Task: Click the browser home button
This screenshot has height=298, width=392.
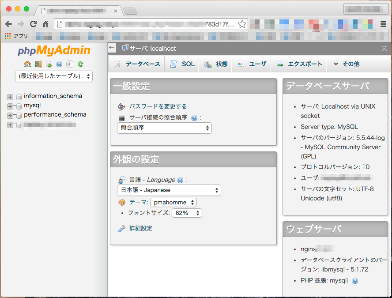Action: (x=45, y=24)
